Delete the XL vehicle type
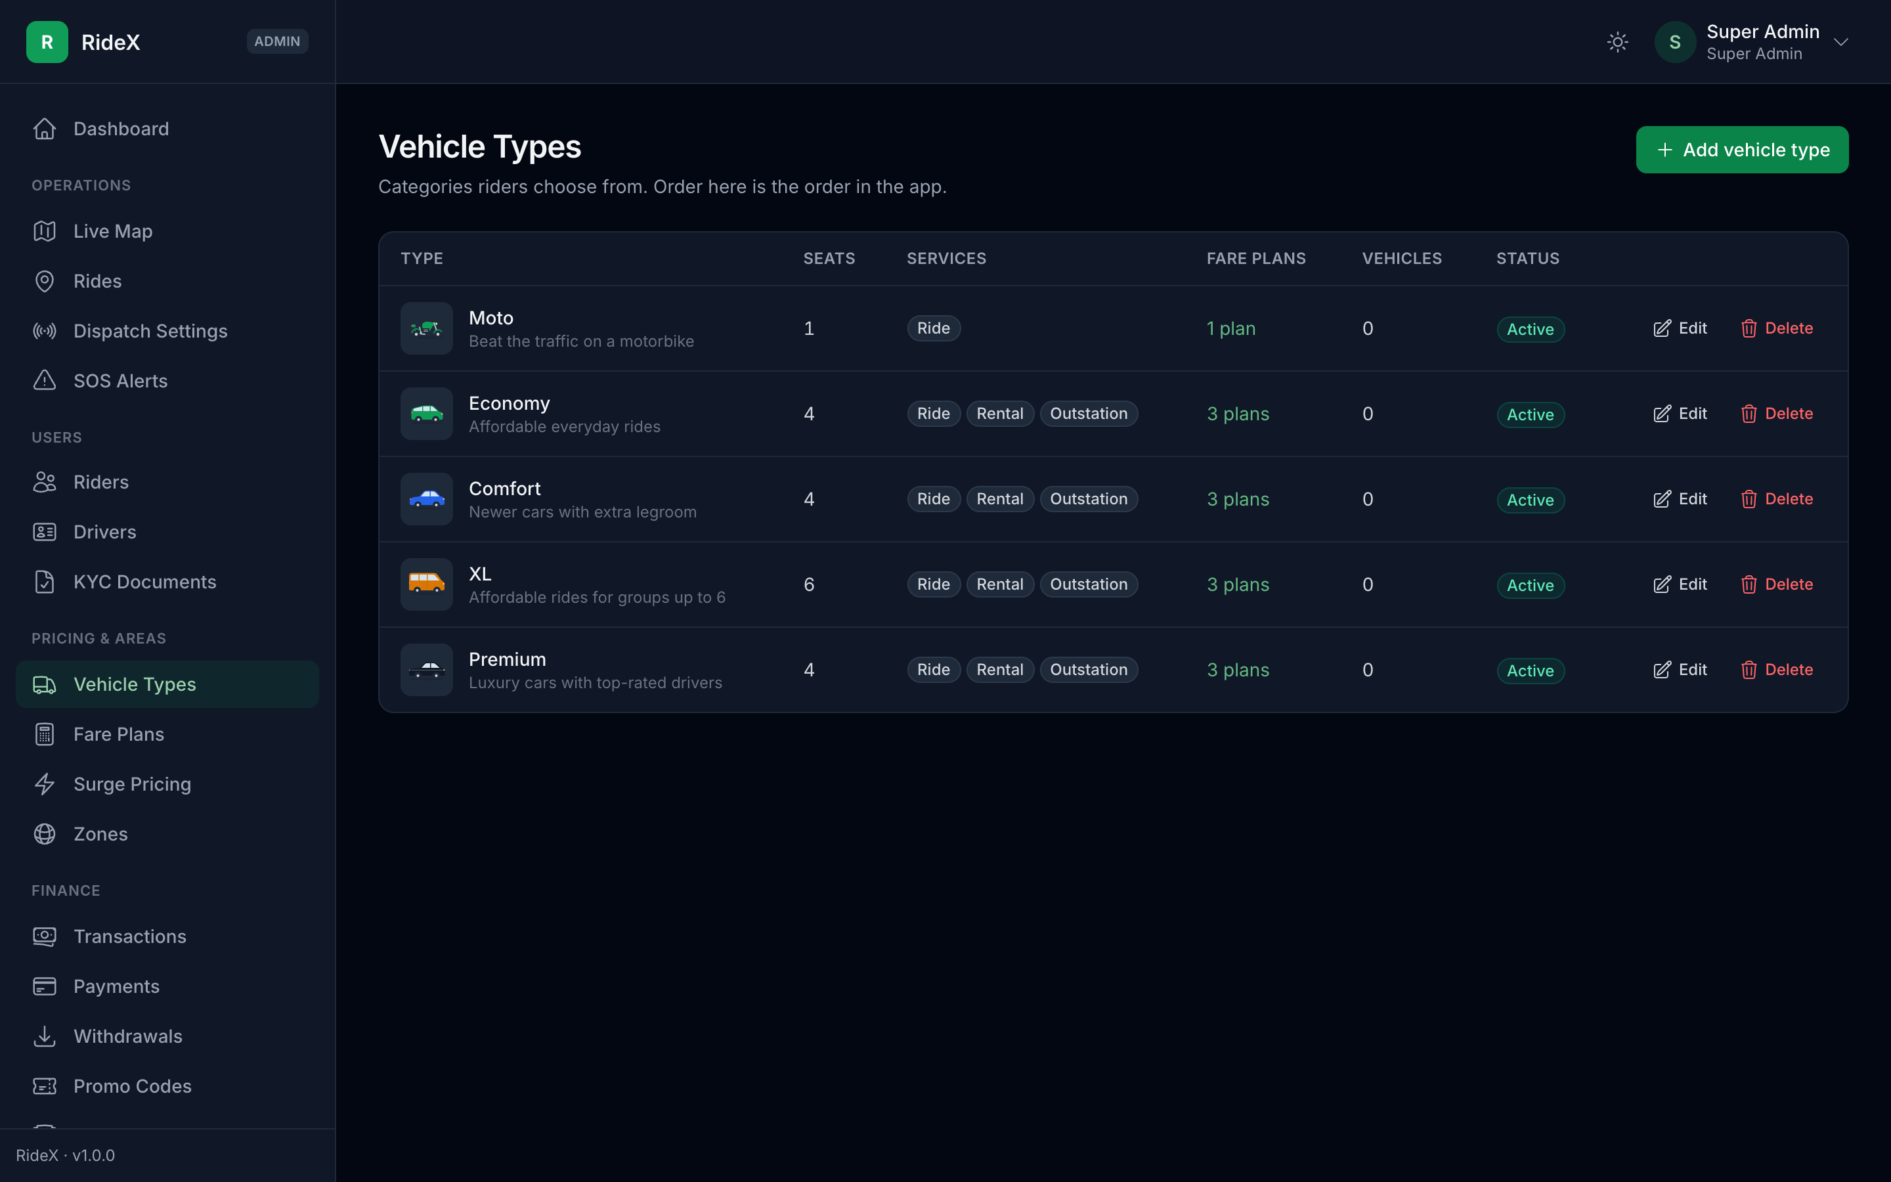This screenshot has width=1891, height=1182. [1777, 584]
